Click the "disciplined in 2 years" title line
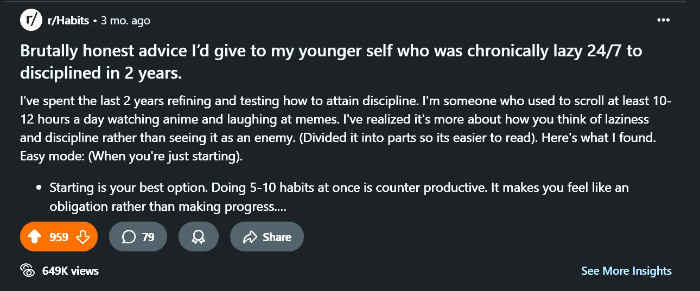The image size is (700, 291). click(x=101, y=73)
